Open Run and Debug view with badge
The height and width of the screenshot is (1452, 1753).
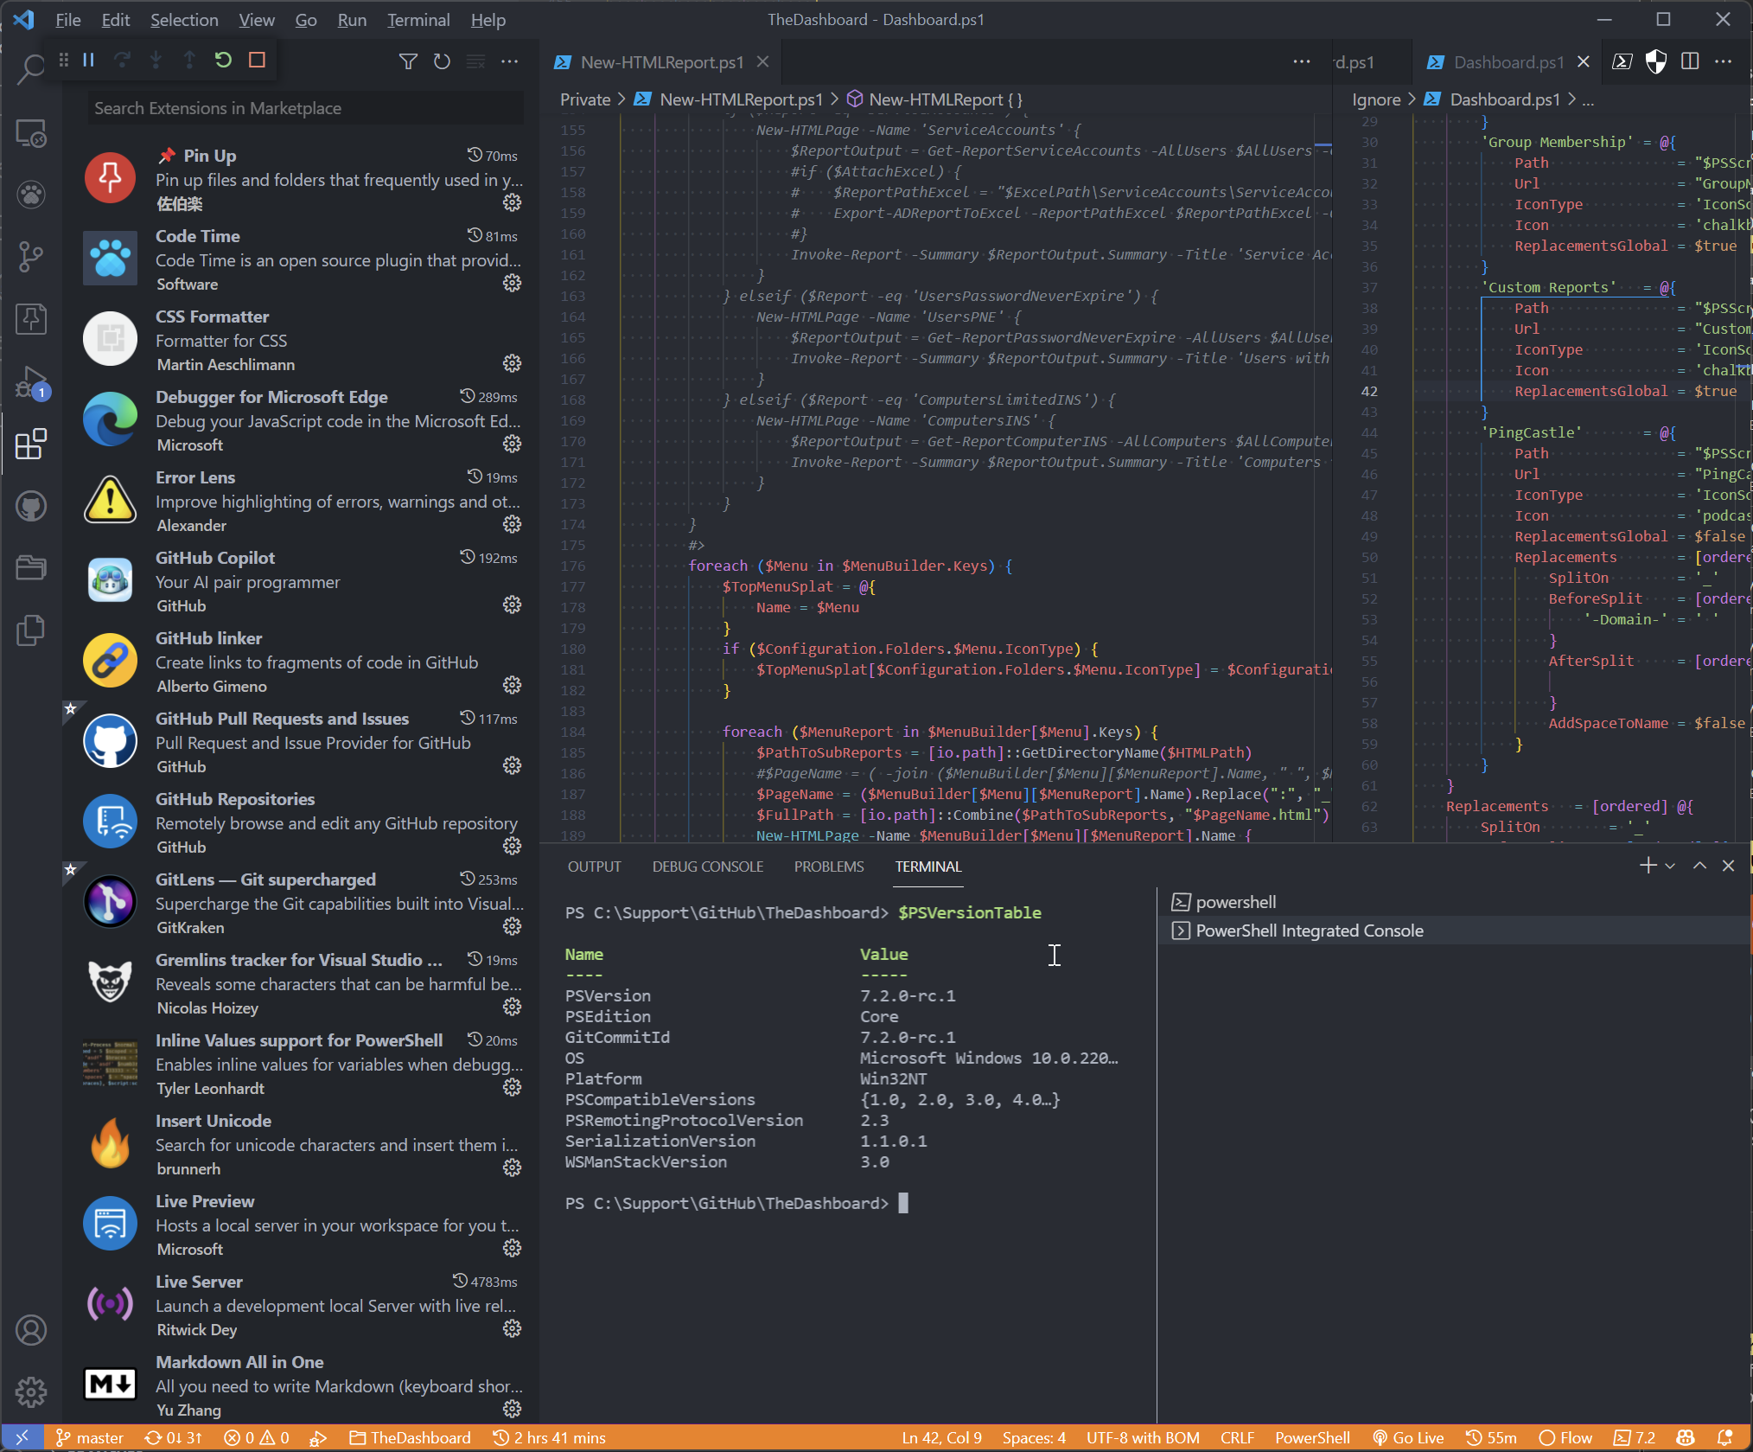click(31, 381)
